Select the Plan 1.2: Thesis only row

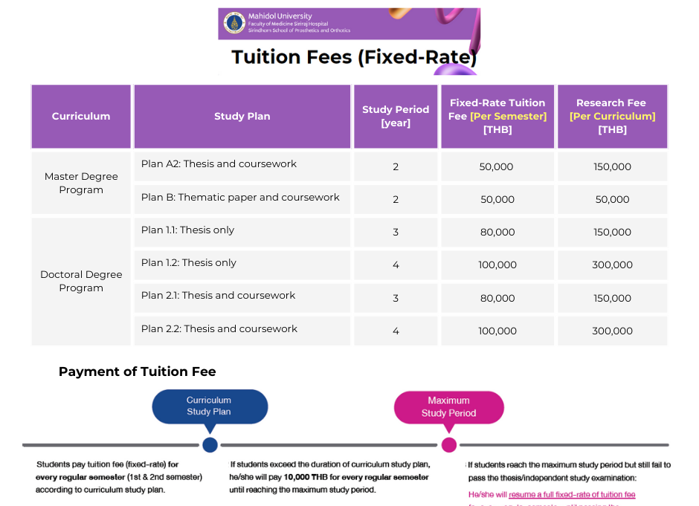(x=188, y=263)
